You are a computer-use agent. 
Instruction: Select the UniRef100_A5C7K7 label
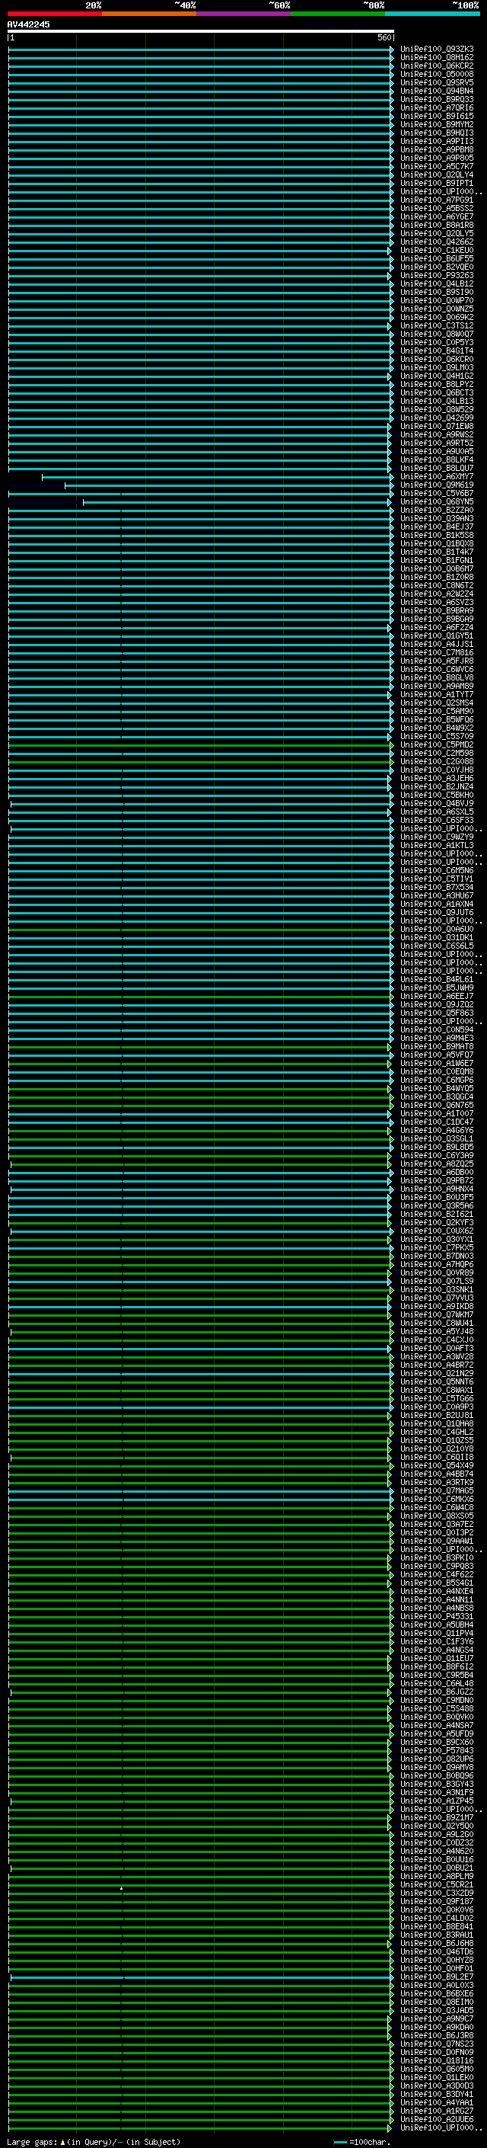pyautogui.click(x=437, y=166)
